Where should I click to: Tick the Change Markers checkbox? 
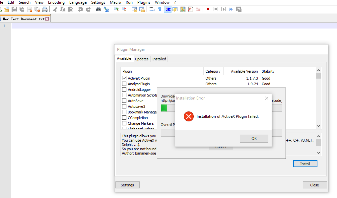point(124,123)
